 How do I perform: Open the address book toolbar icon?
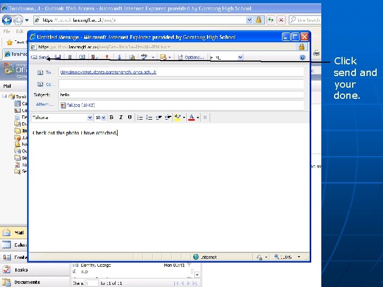[82, 57]
